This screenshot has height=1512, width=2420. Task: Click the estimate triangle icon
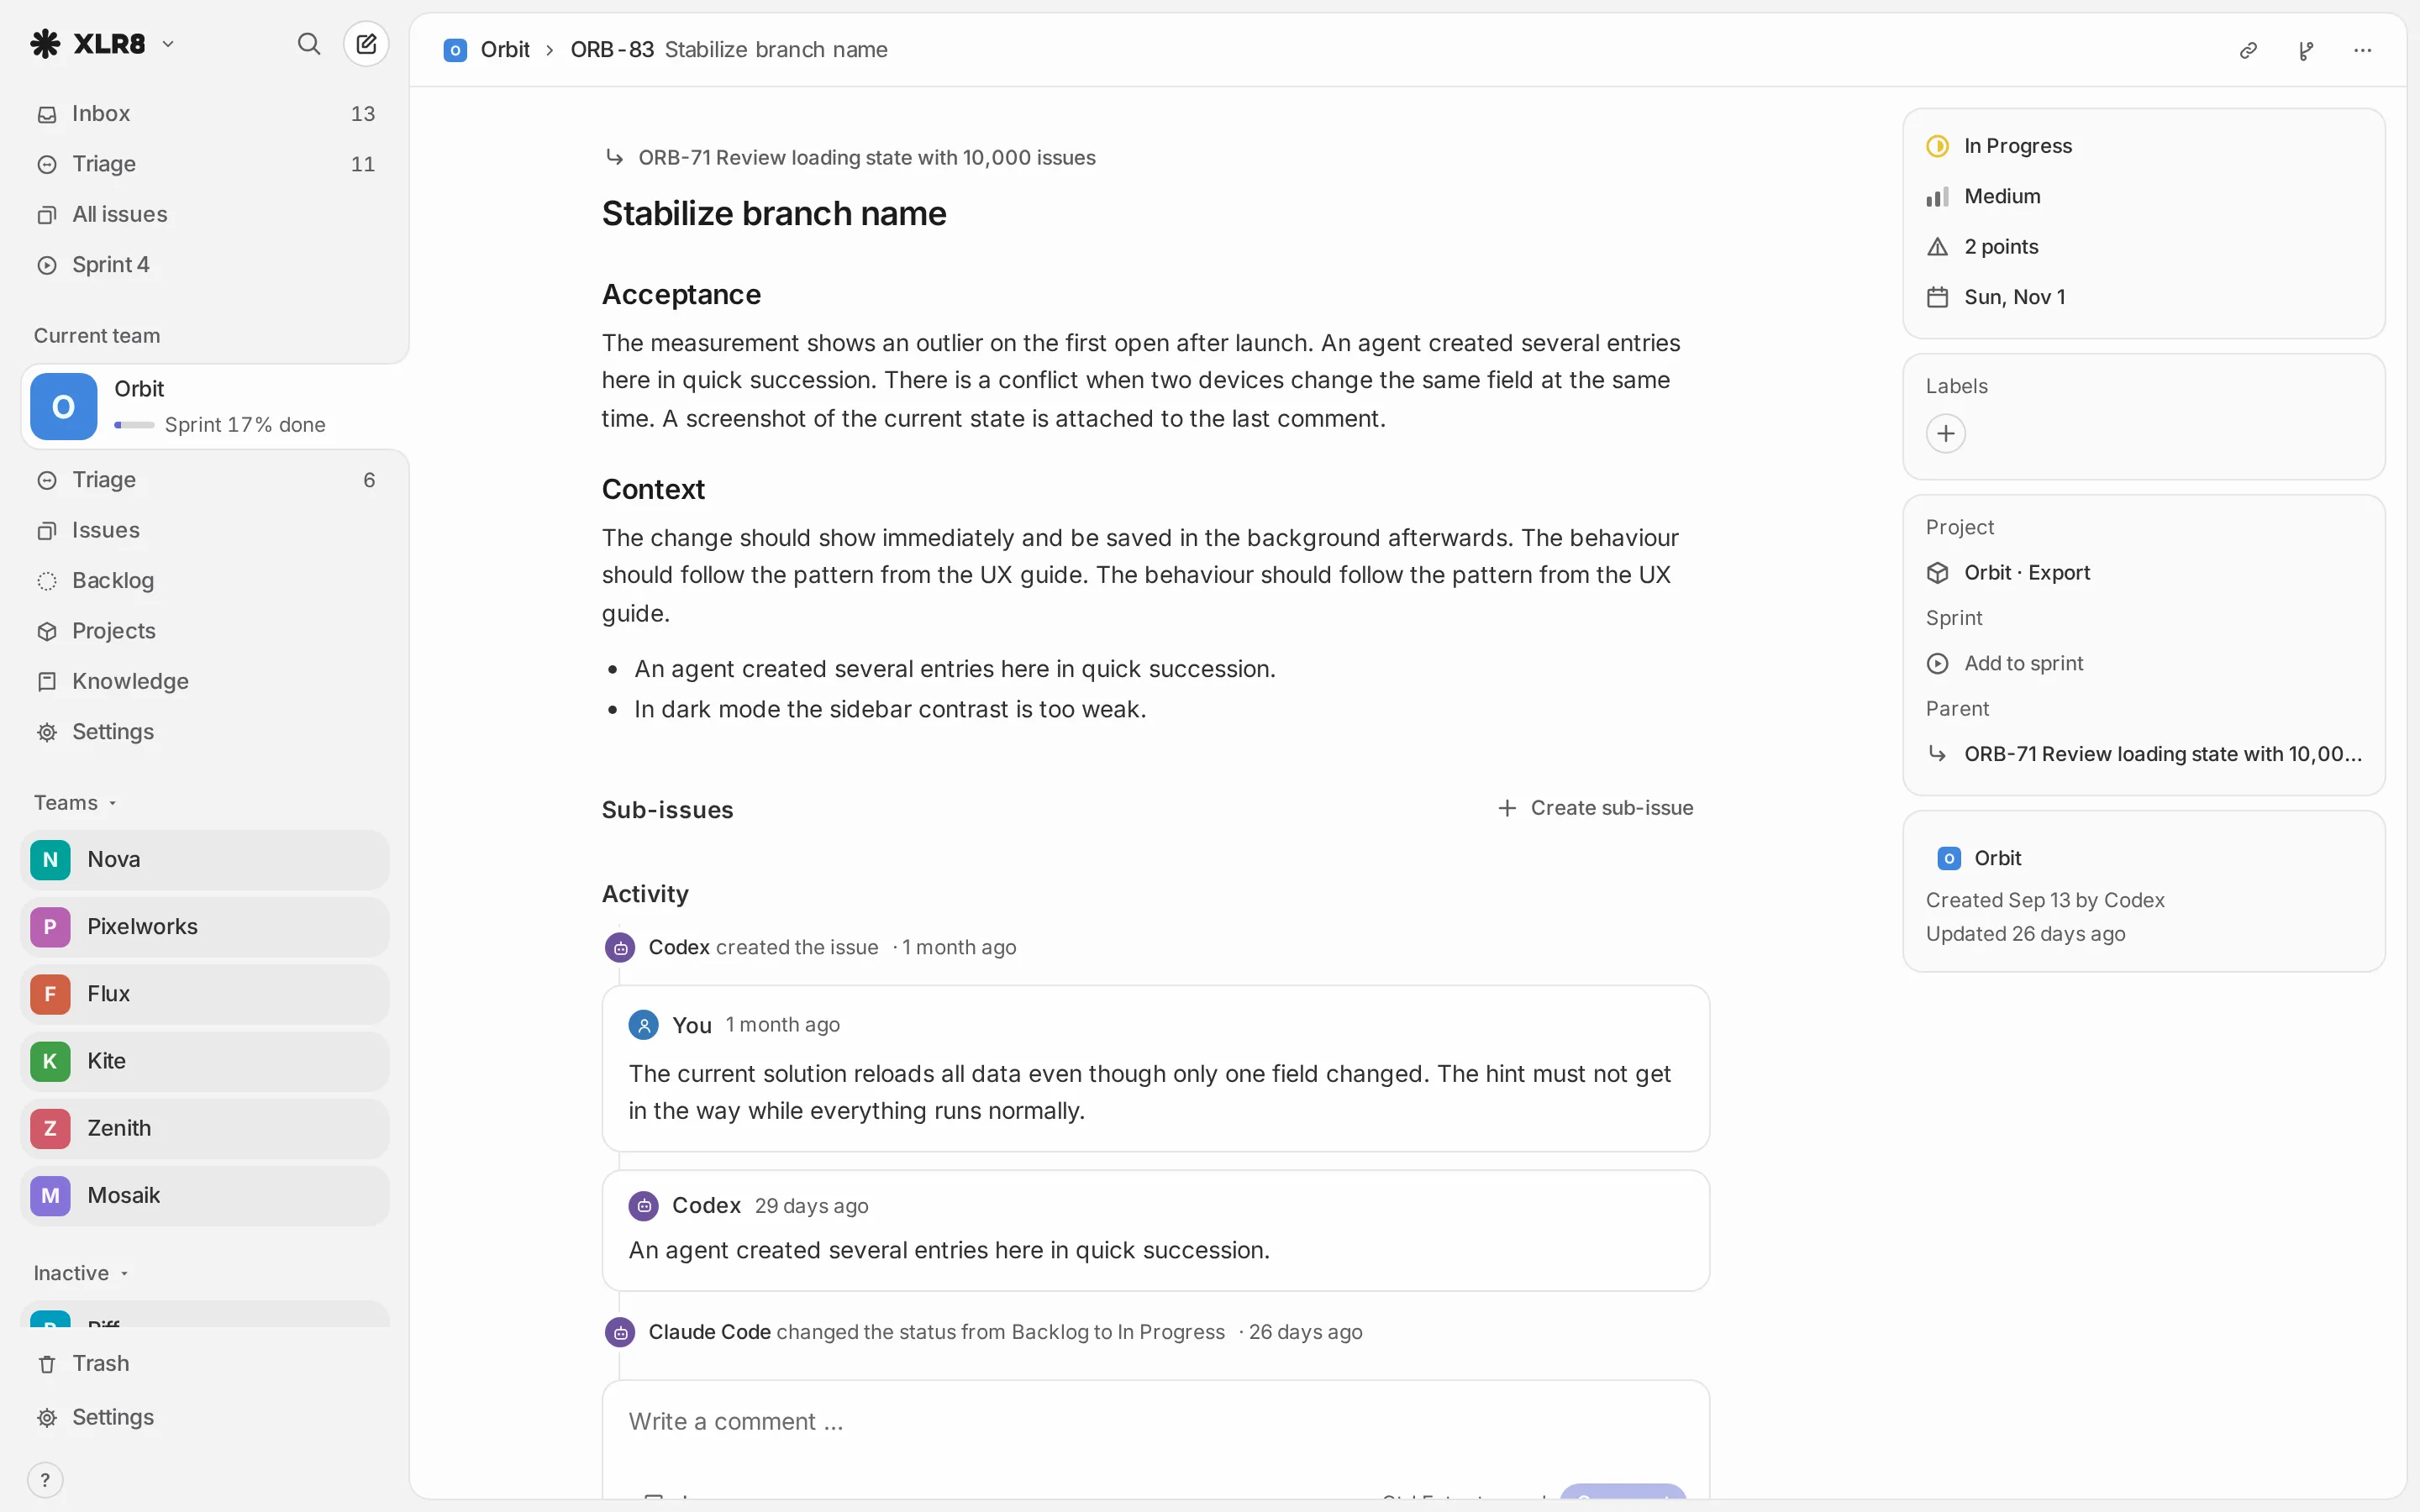pyautogui.click(x=1938, y=247)
